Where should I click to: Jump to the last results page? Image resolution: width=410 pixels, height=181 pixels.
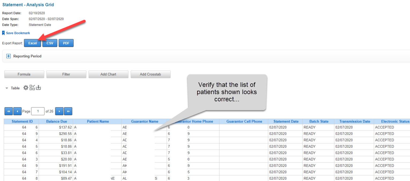(x=68, y=111)
